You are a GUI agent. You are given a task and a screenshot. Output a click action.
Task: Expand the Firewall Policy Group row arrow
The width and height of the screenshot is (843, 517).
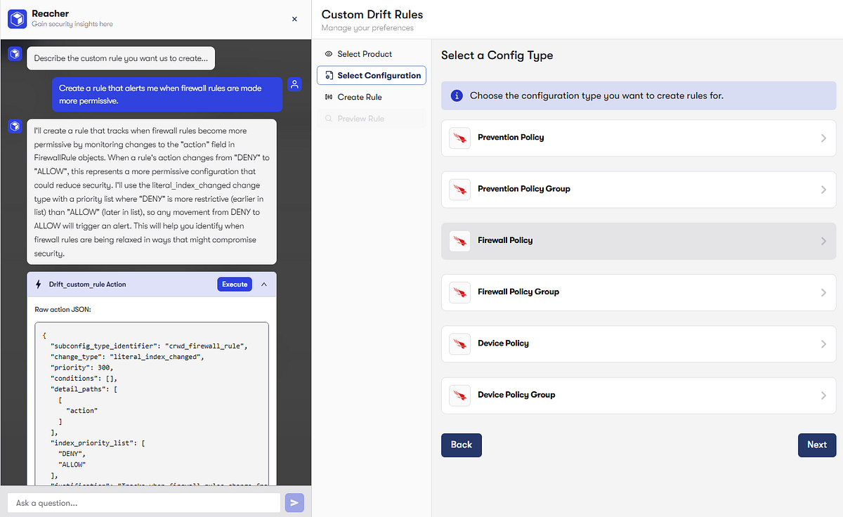pos(823,292)
